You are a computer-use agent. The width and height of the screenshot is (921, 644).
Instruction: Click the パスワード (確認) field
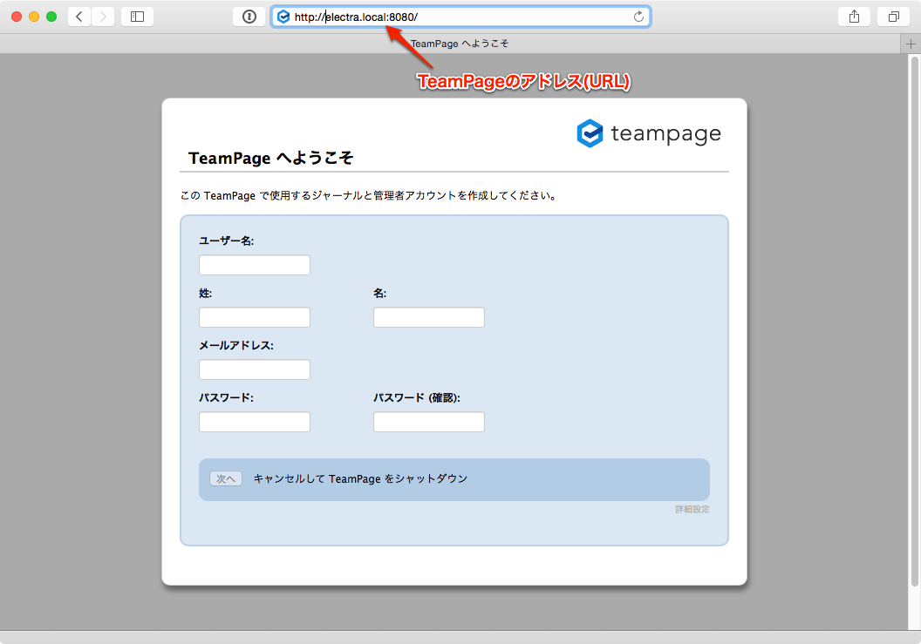coord(428,422)
